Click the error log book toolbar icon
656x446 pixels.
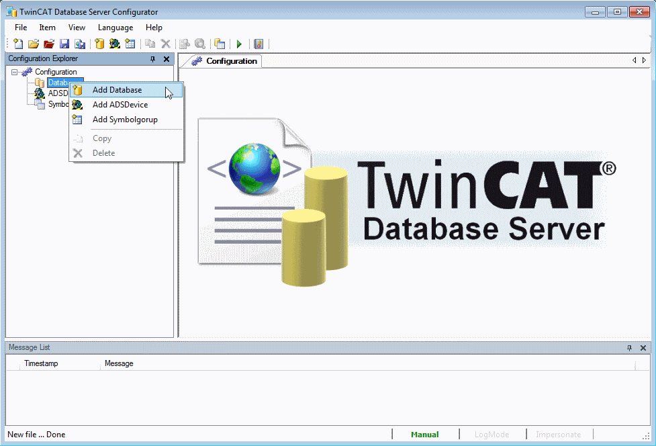click(259, 44)
